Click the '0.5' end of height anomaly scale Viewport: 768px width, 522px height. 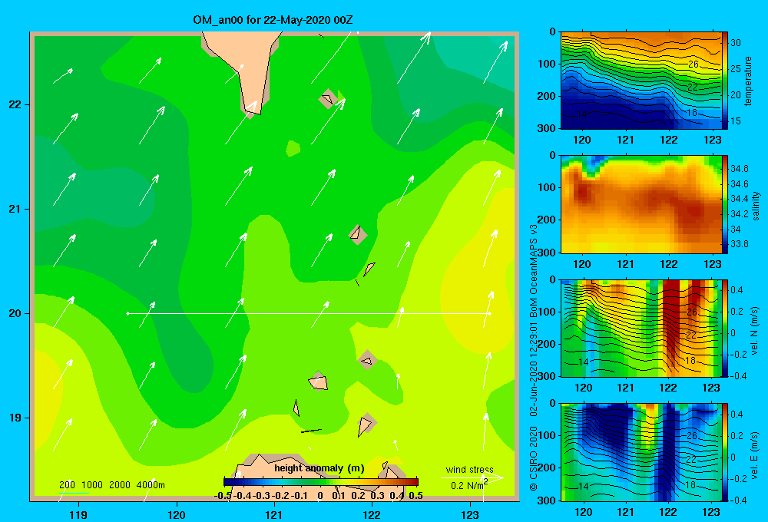pos(415,496)
